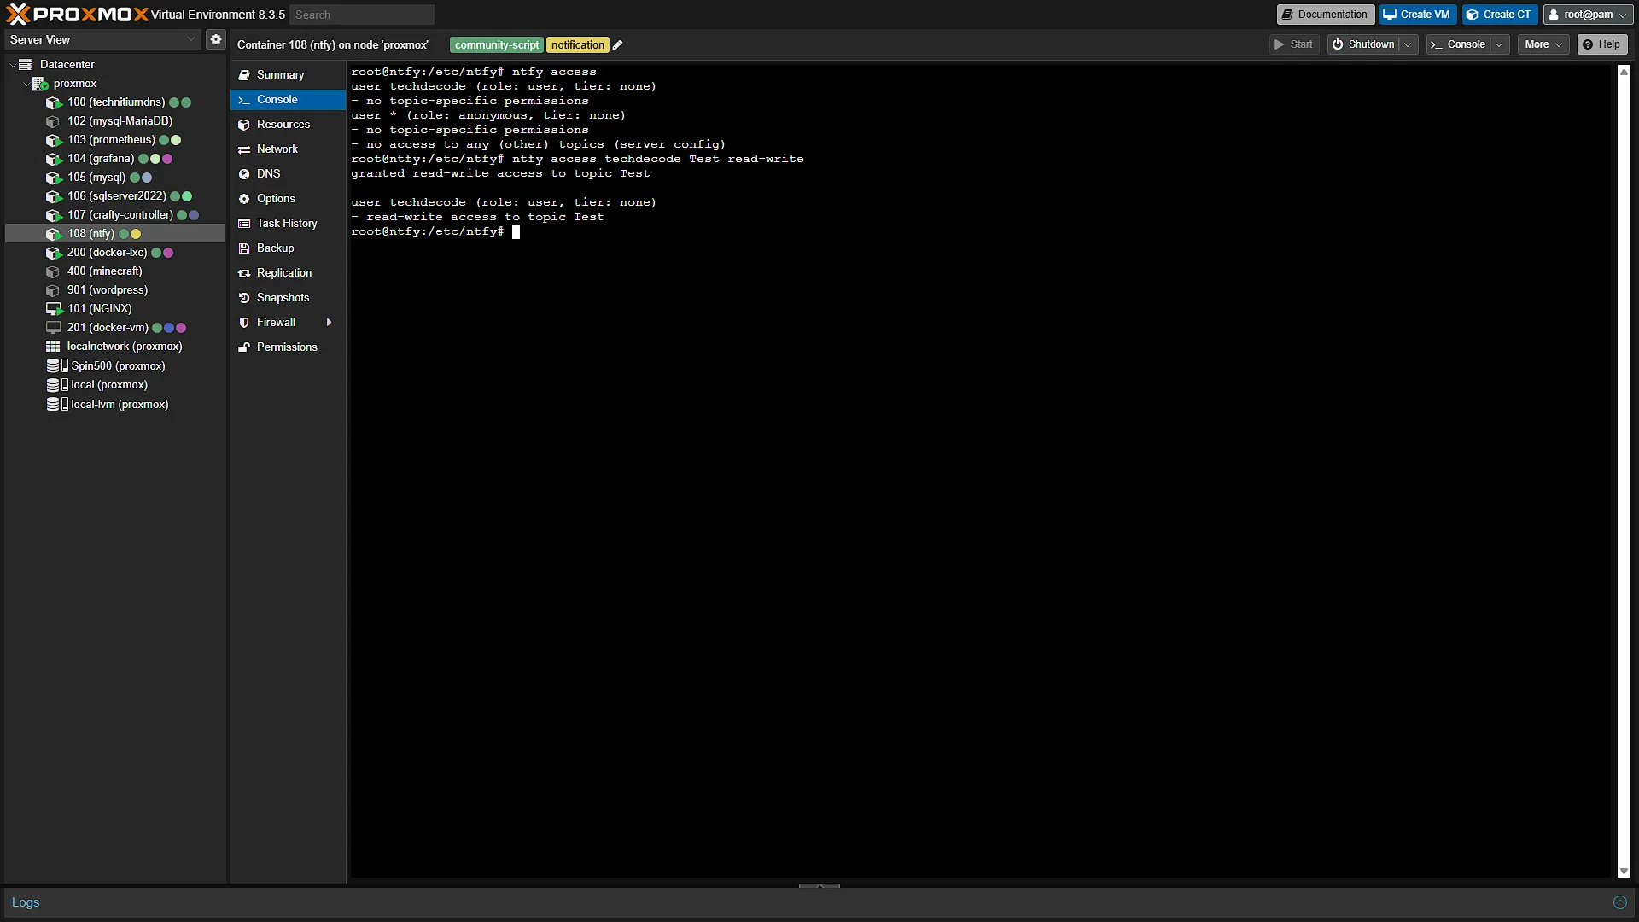The image size is (1639, 922).
Task: Select 901 (wordpress) in the tree
Action: [x=115, y=290]
